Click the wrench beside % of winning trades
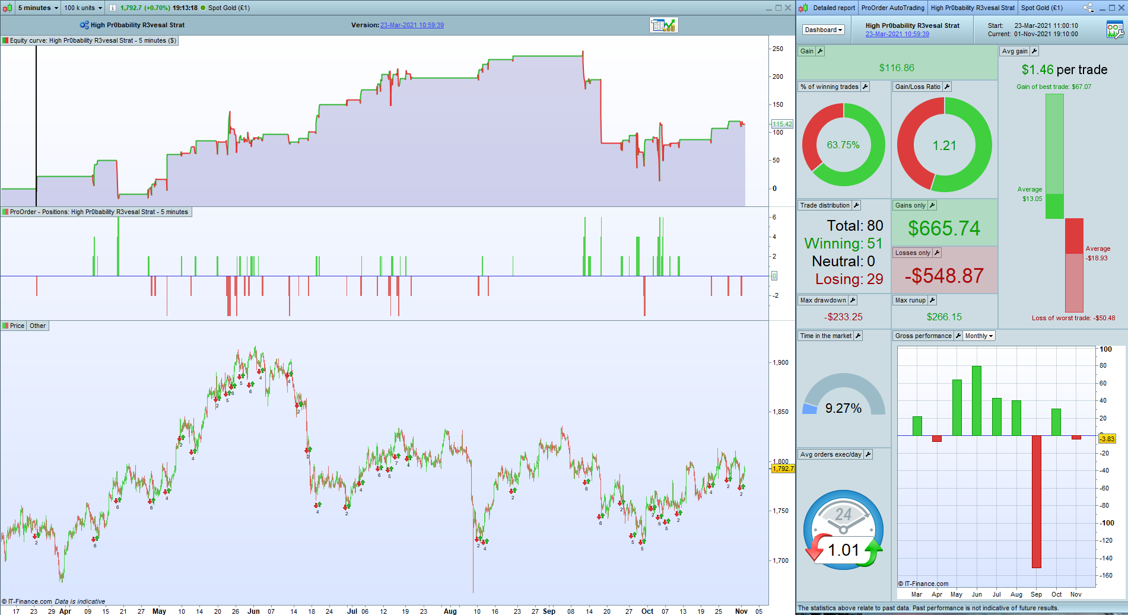 pos(865,87)
